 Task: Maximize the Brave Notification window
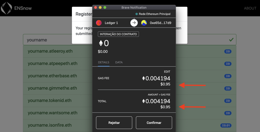[105, 7]
